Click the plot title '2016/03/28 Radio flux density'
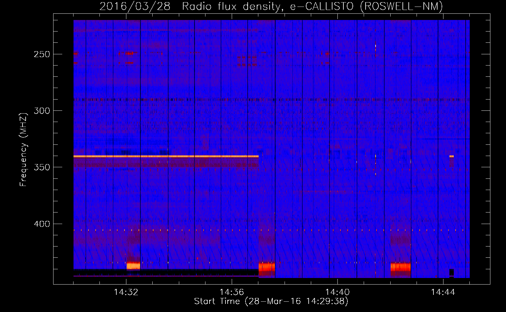Screen dimensions: 506x312 tap(271, 6)
